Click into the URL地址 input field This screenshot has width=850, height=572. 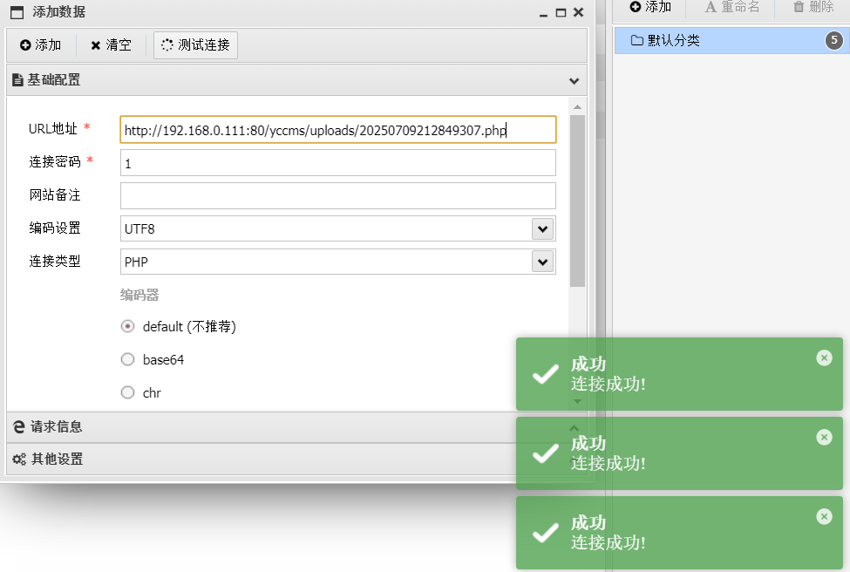coord(337,130)
